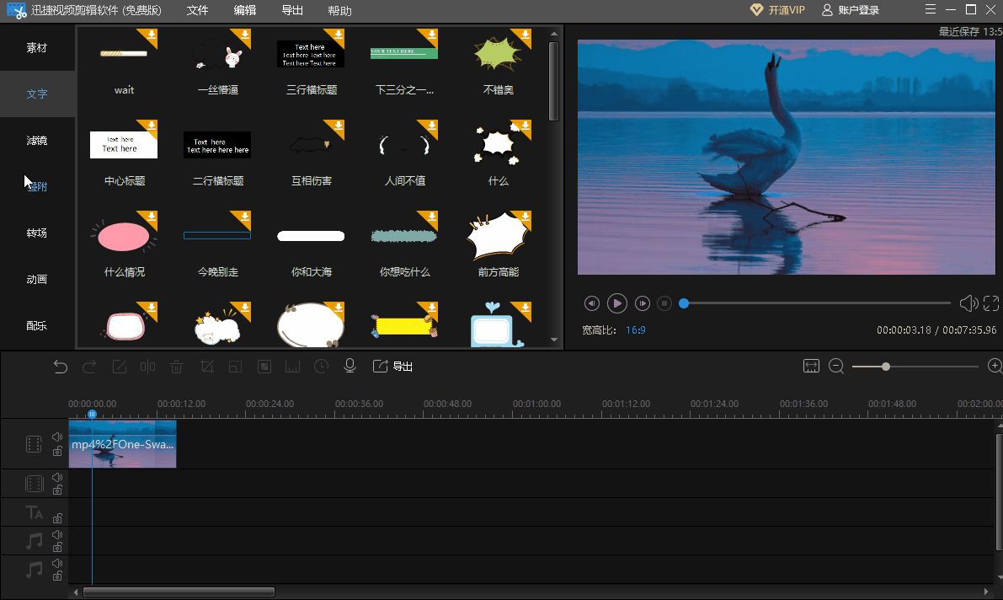This screenshot has height=600, width=1003.
Task: Enter fullscreen preview mode
Action: point(991,303)
